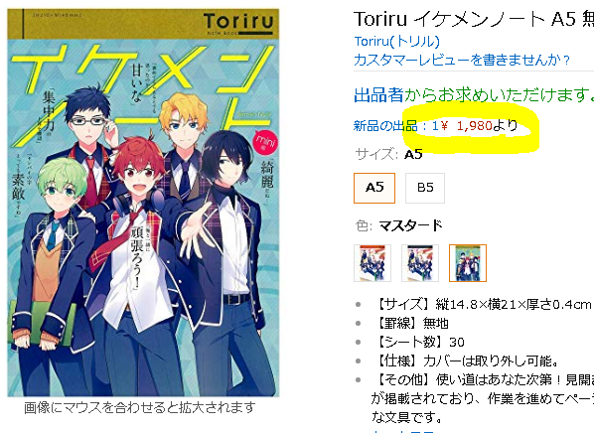Open the Toriru(トリル) brand link
The height and width of the screenshot is (433, 594).
click(x=396, y=42)
